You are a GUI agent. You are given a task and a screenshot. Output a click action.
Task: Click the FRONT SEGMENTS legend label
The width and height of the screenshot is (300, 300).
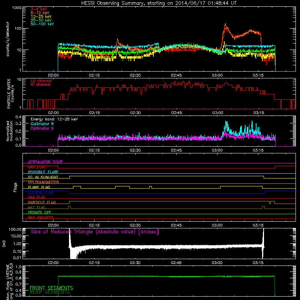coord(51,288)
